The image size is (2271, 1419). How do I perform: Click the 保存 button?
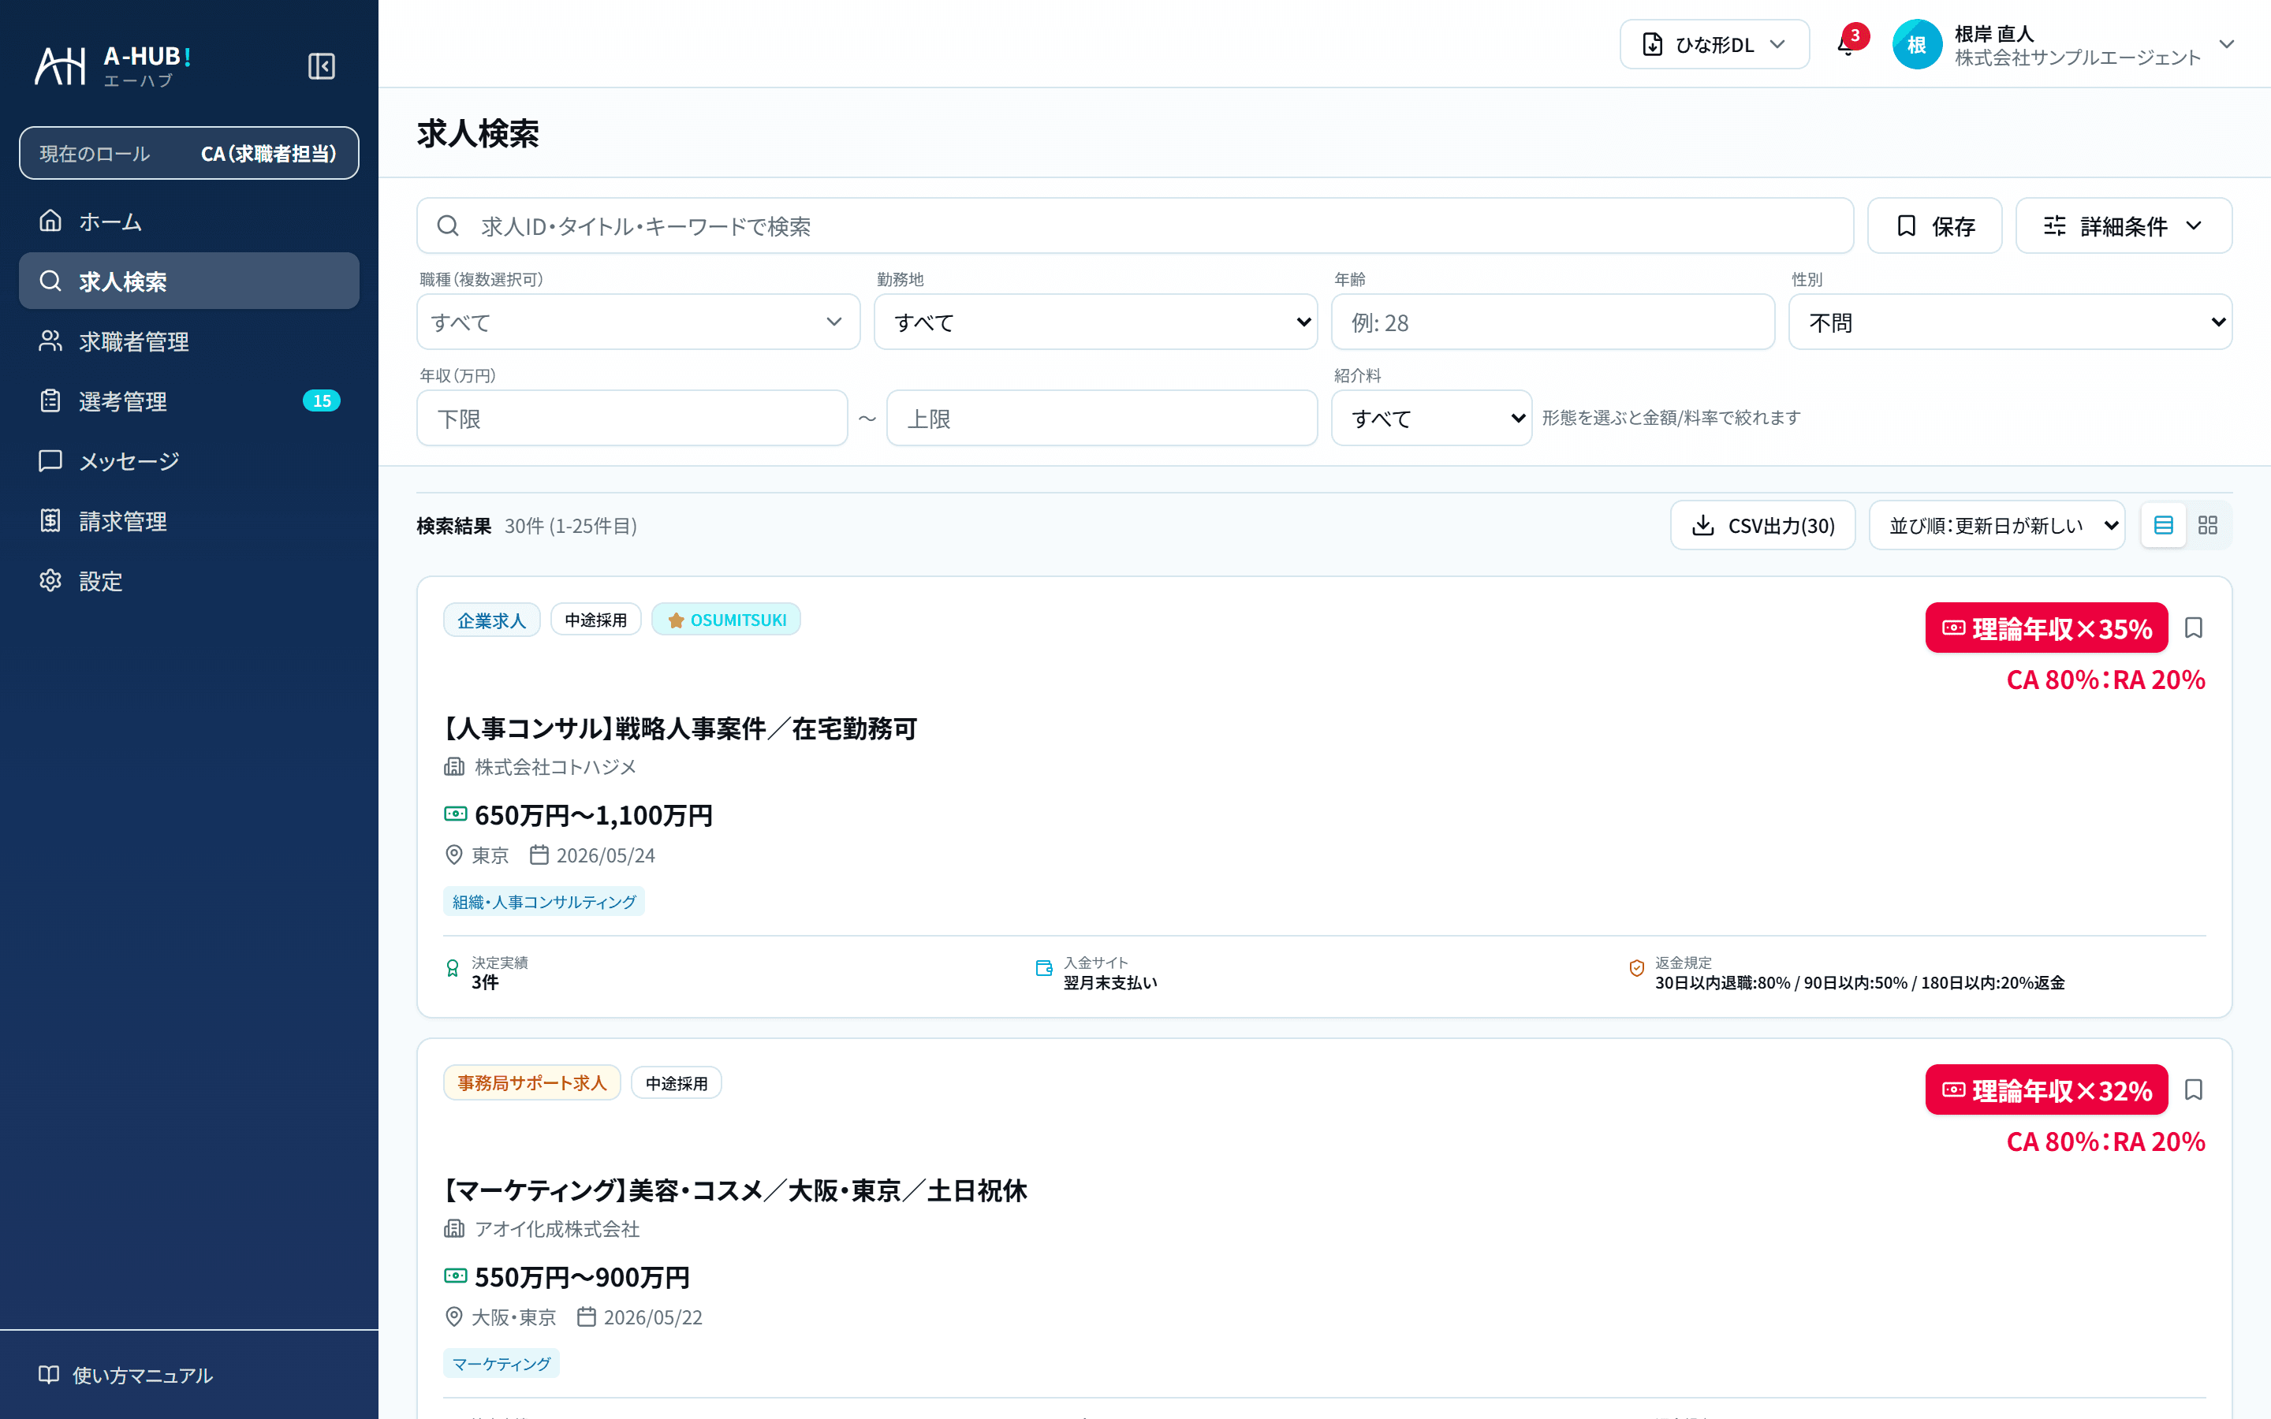(x=1934, y=226)
